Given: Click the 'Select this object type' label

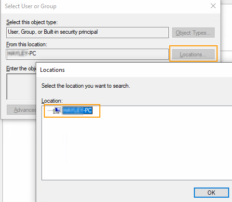Looking at the screenshot, I should click(32, 22).
